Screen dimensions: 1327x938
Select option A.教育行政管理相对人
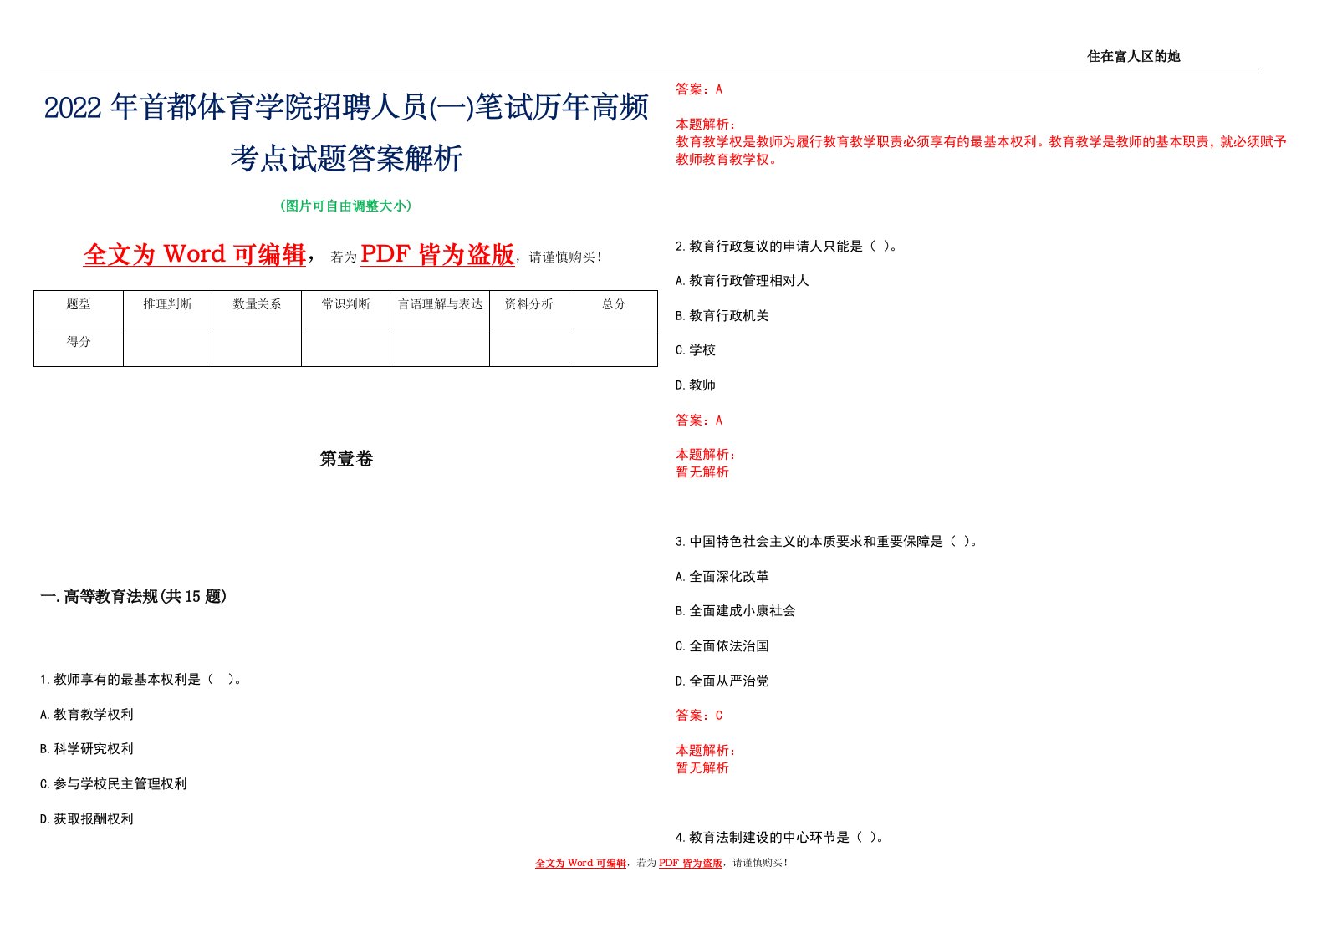pos(743,281)
